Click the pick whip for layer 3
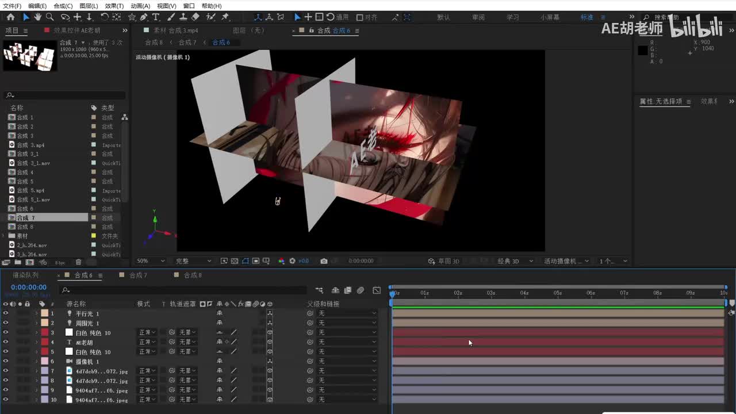The image size is (736, 414). click(x=310, y=332)
